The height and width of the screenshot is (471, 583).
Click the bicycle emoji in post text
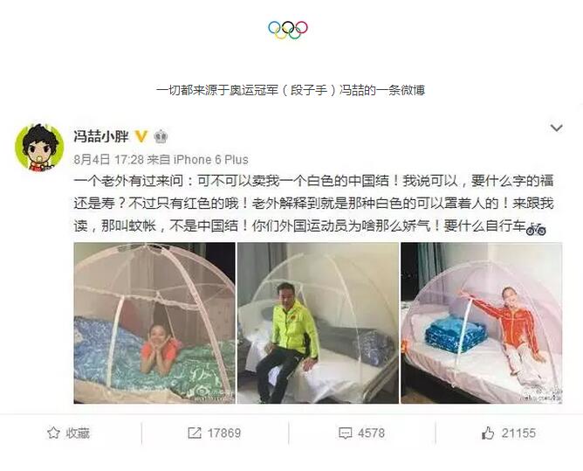536,229
